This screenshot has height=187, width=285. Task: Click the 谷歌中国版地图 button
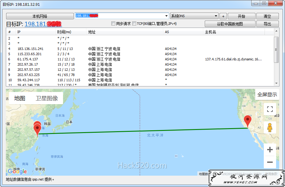230,24
